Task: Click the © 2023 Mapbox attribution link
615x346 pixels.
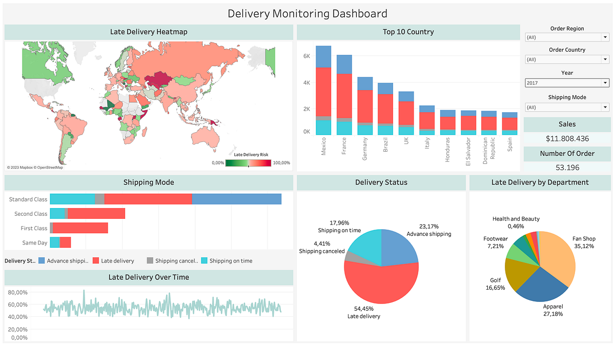Action: 19,168
